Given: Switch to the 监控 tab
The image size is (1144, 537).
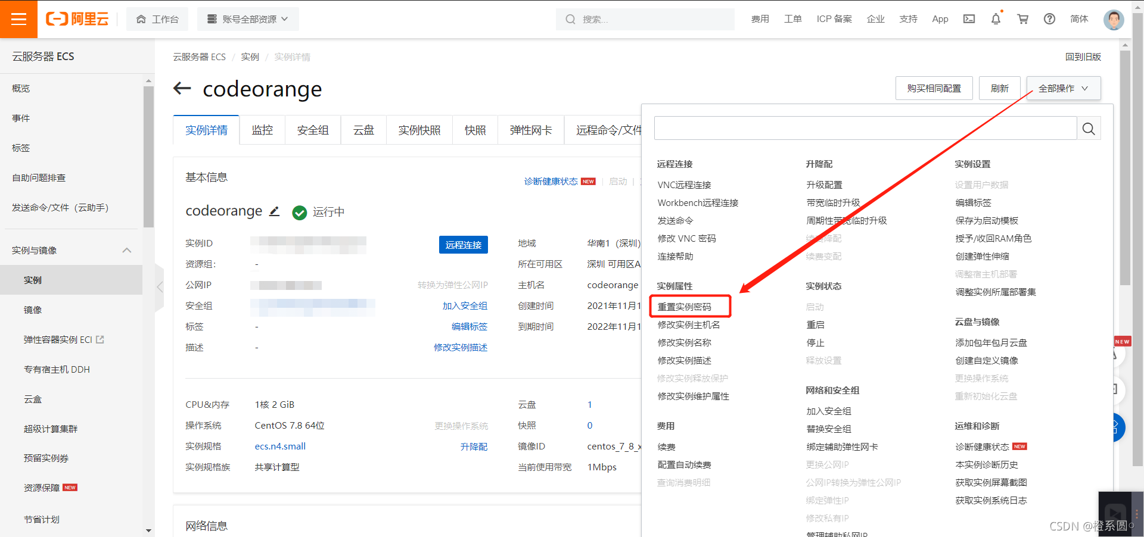Looking at the screenshot, I should [262, 130].
